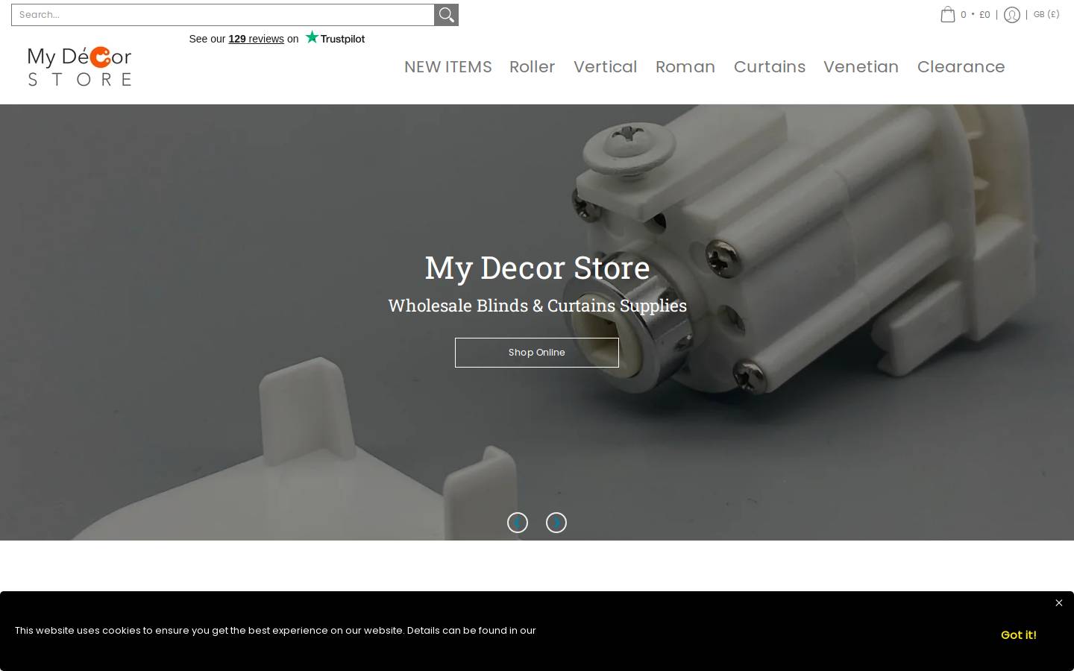The height and width of the screenshot is (671, 1074).
Task: Focus the Search input field
Action: tap(222, 15)
